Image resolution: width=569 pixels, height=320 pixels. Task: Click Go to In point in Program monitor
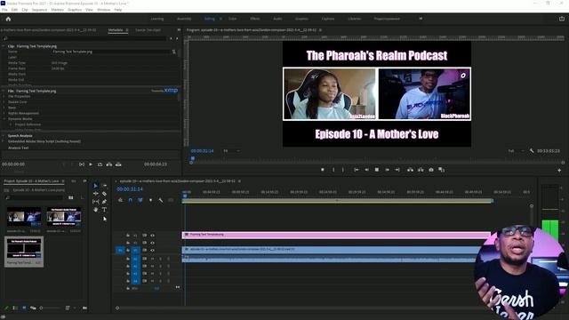tap(357, 170)
